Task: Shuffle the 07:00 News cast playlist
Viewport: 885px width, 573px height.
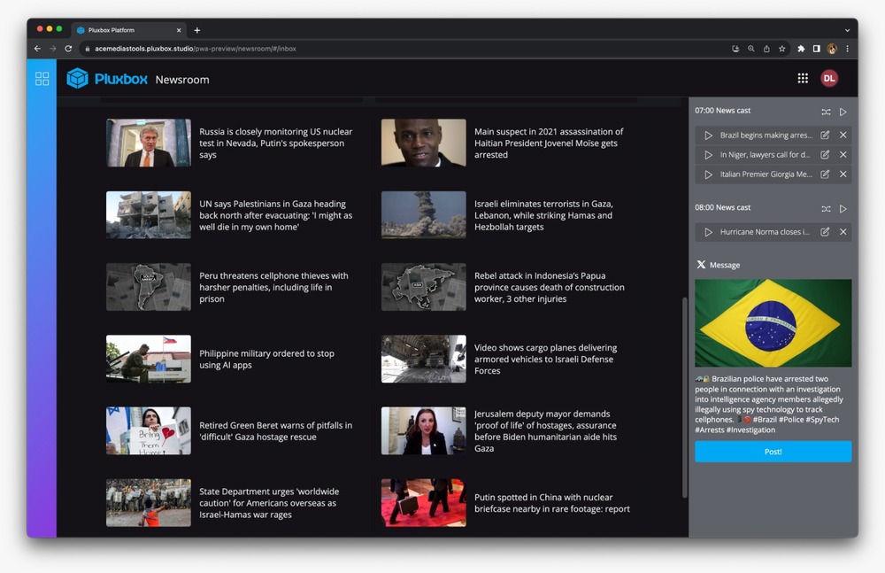Action: tap(826, 112)
